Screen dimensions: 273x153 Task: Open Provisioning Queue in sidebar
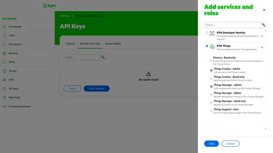20,106
